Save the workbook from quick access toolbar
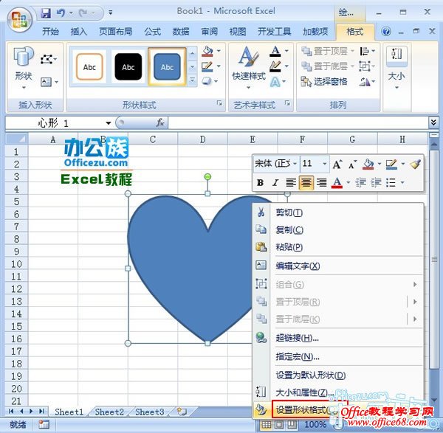Viewport: 443px width, 433px height. tap(46, 13)
